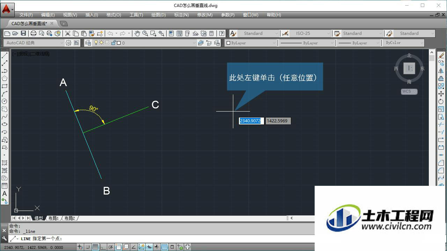Open the 编辑(E) menu
This screenshot has height=251, width=447.
[x=48, y=15]
